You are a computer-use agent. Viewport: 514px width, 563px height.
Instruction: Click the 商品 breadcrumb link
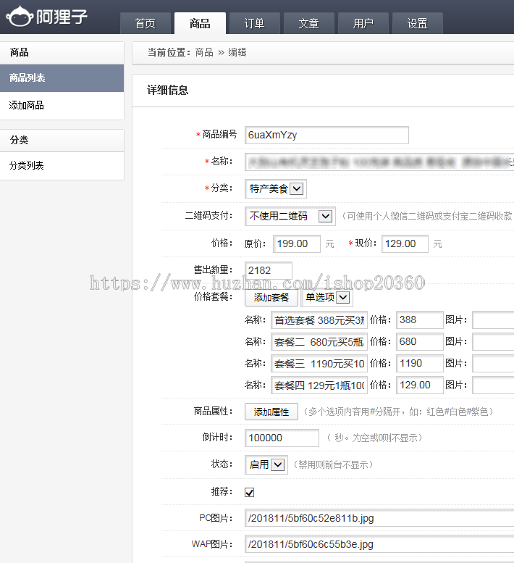click(x=204, y=52)
